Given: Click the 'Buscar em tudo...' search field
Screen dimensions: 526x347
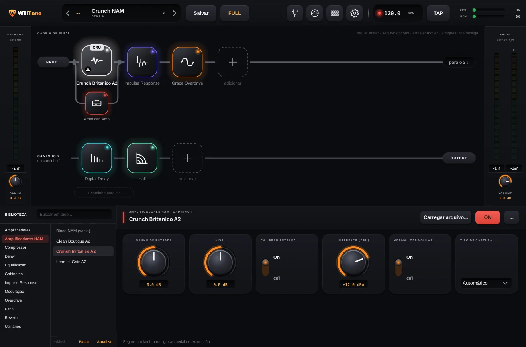Looking at the screenshot, I should pos(74,215).
